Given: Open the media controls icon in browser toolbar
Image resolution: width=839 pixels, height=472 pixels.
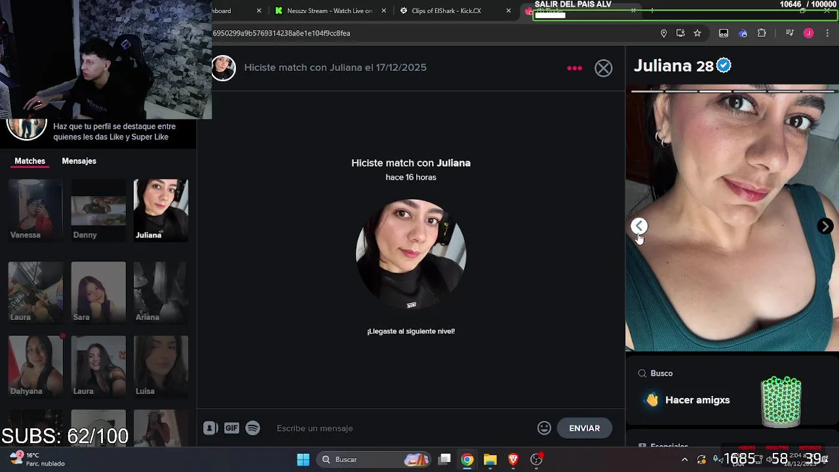Looking at the screenshot, I should pos(789,33).
